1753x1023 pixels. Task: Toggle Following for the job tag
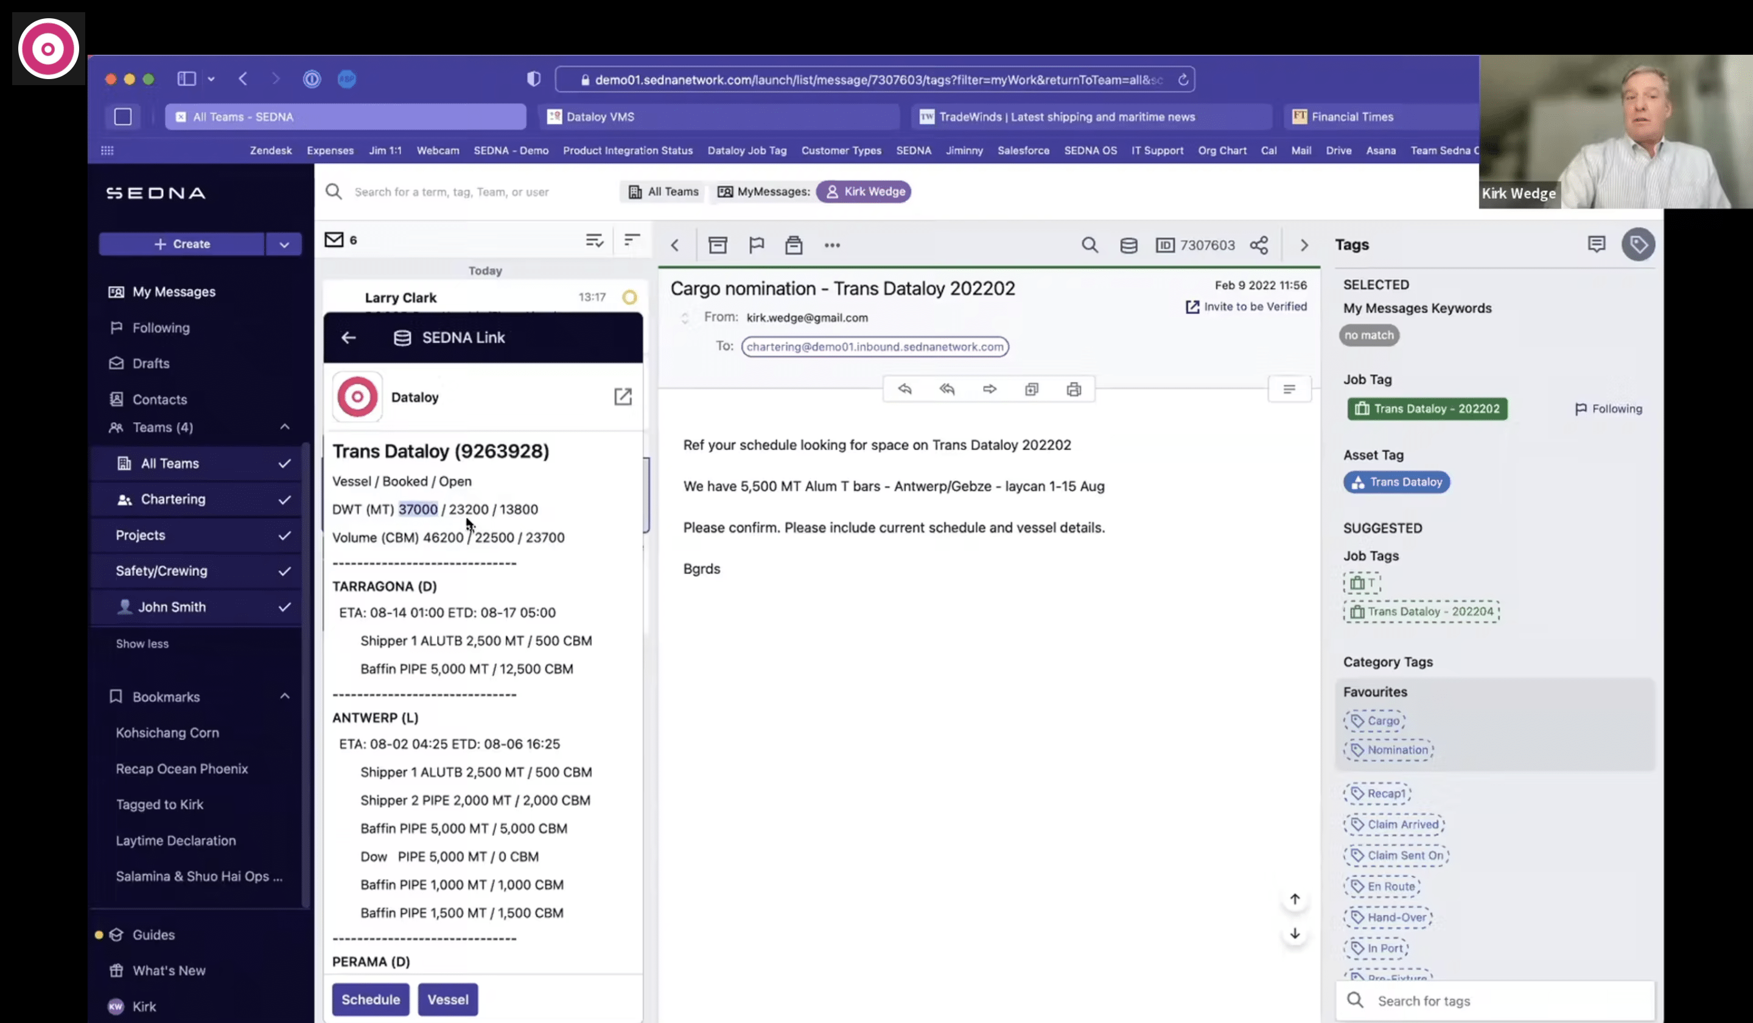[x=1608, y=409]
